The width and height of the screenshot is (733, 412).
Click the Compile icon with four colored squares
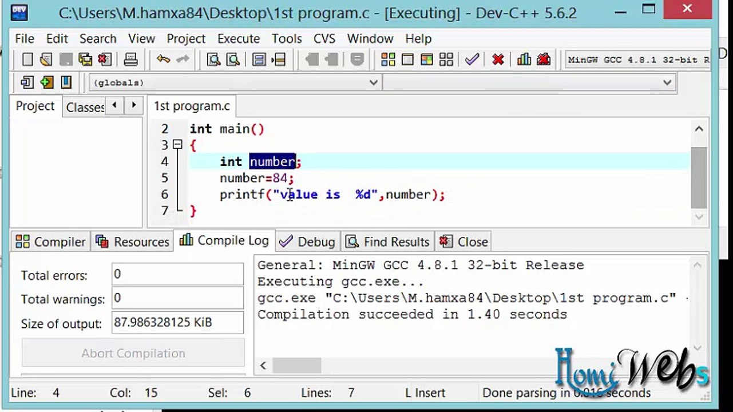click(388, 60)
